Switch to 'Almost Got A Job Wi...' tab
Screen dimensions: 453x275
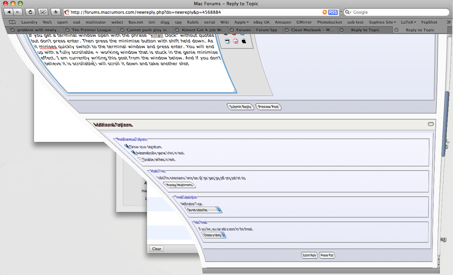(x=202, y=30)
